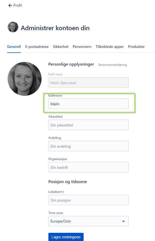
Task: Click the Fullt navn field showing Malin Bjørnstad
Action: [89, 83]
